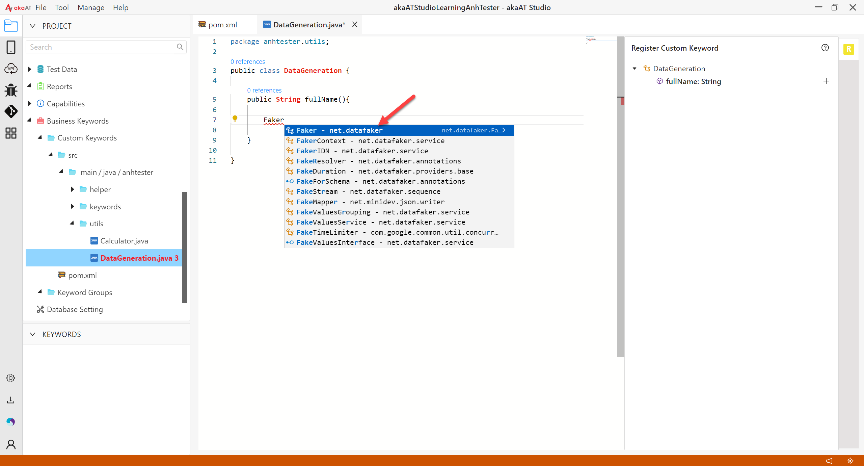The height and width of the screenshot is (466, 864).
Task: Collapse the Keyword Groups folder
Action: 40,291
